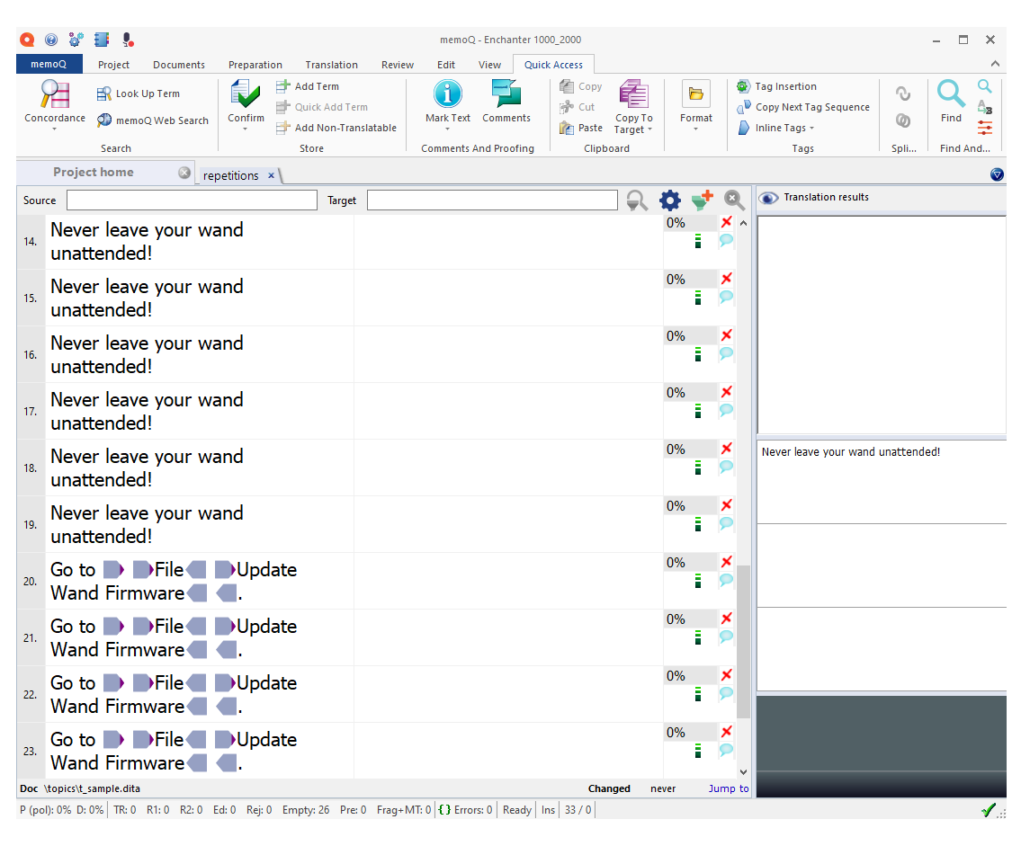Toggle red X status on segment 14
Screen dimensions: 1021x846
[x=727, y=222]
